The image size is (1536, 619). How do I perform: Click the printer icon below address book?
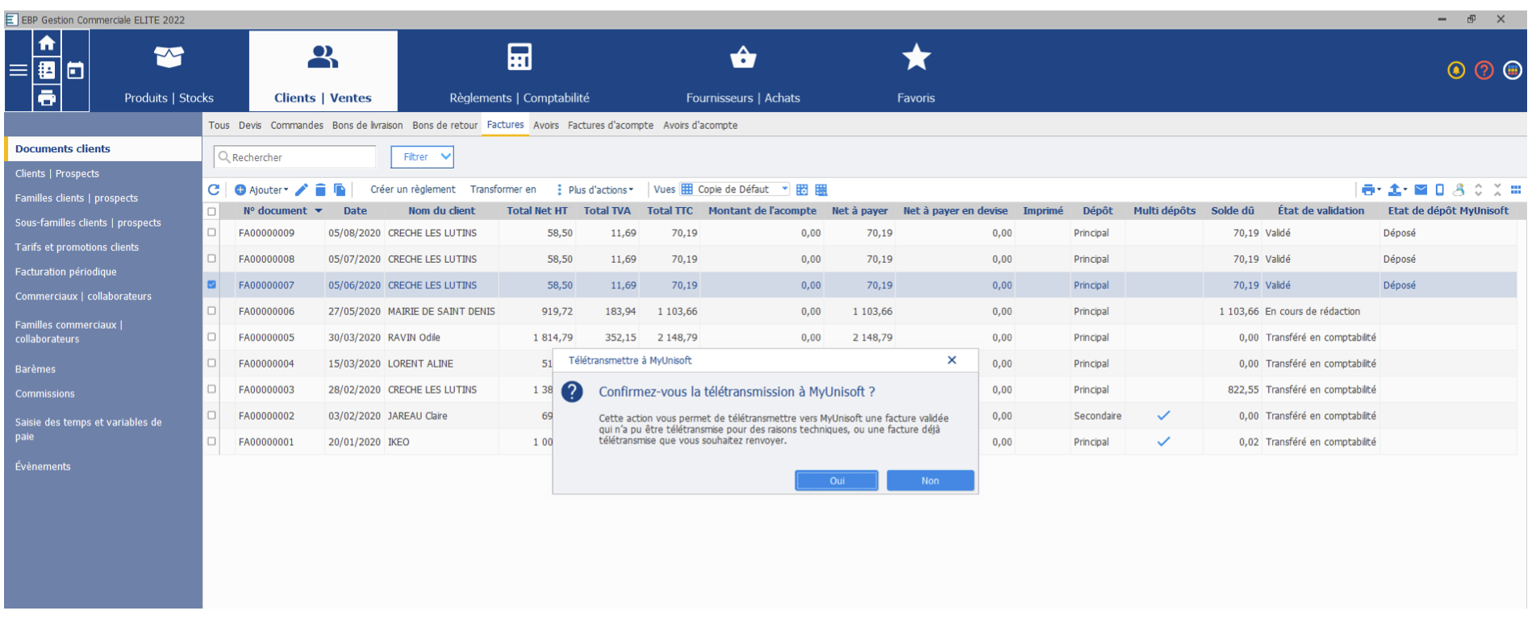click(47, 98)
